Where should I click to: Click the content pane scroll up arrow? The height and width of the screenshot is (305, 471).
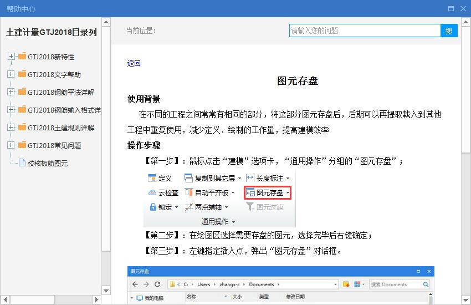[465, 22]
